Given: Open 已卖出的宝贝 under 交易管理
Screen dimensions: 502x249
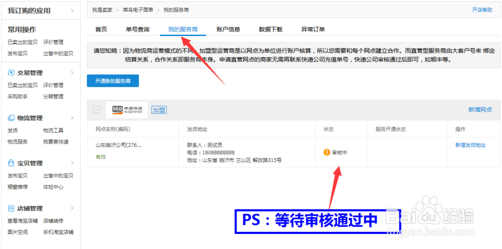Looking at the screenshot, I should [x=23, y=85].
